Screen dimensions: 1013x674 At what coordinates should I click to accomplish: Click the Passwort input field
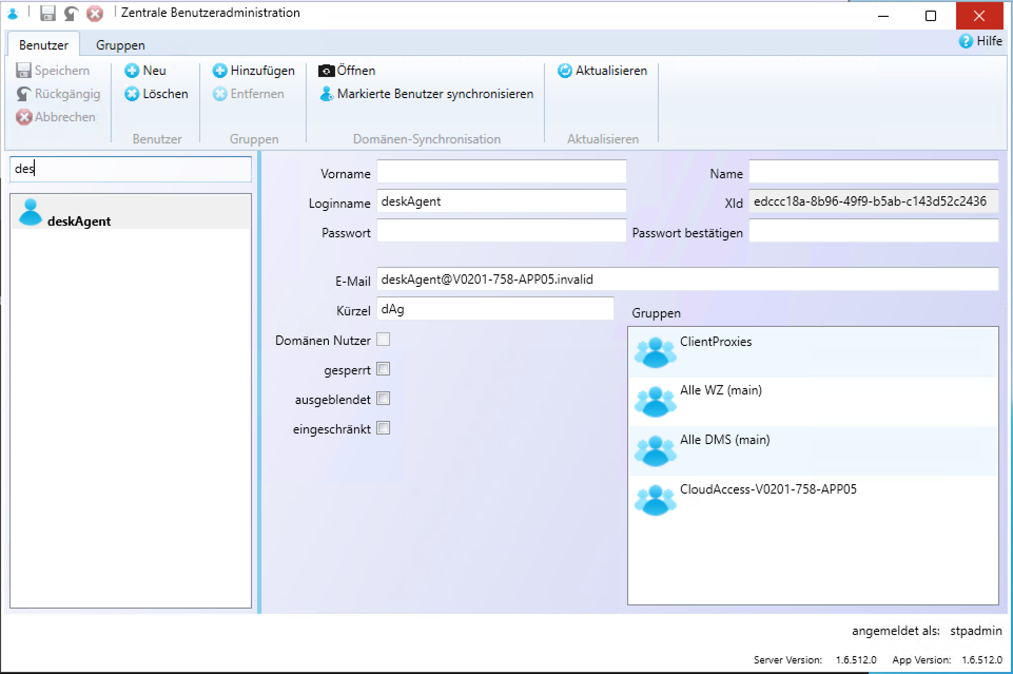click(x=501, y=231)
